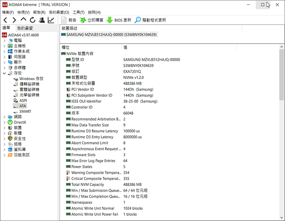Click the 多媒體 disc icon

(x=10, y=67)
